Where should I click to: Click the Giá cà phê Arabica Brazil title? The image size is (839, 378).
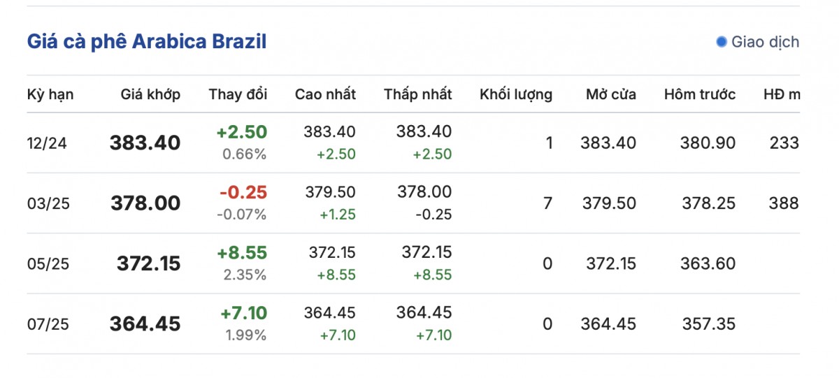click(147, 41)
